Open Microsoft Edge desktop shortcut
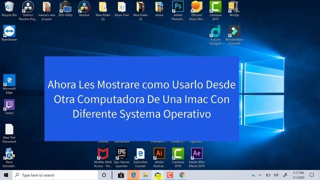This screenshot has width=320, height=180. coord(9,84)
